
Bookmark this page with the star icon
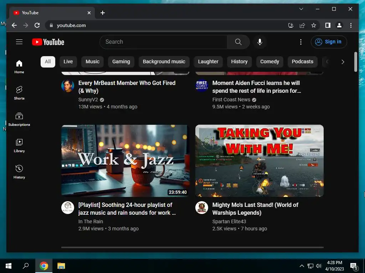[314, 25]
